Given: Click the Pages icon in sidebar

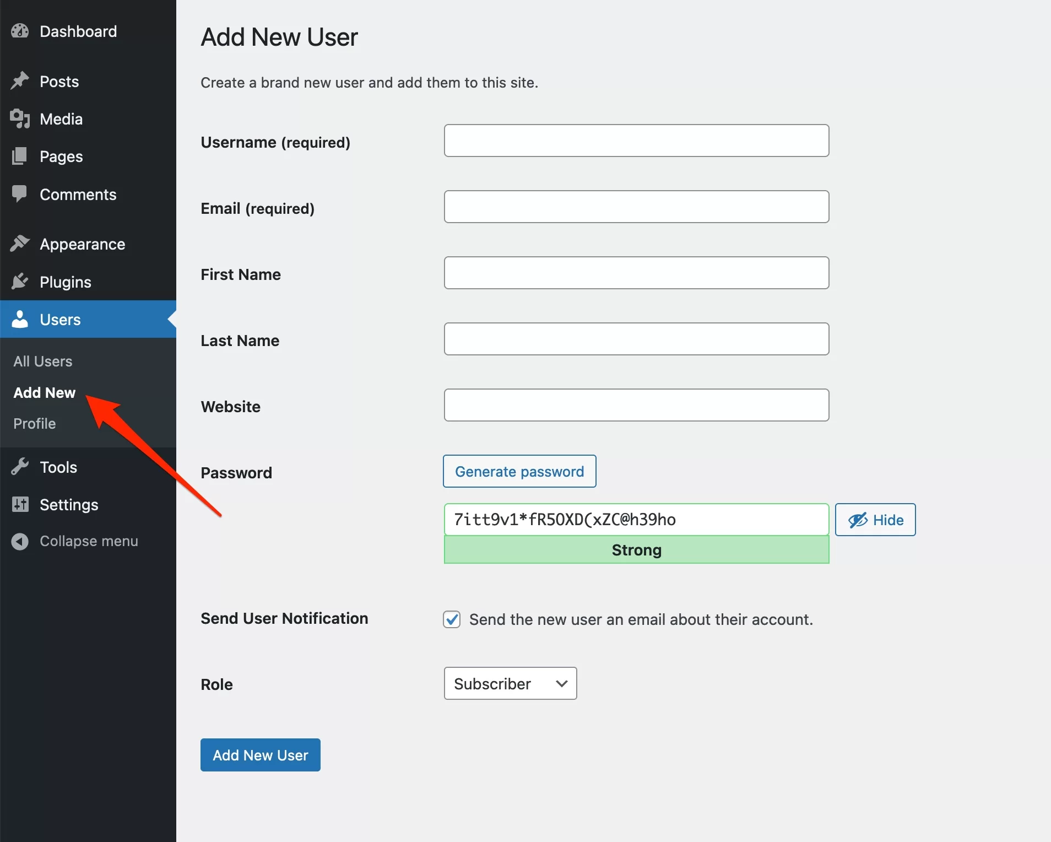Looking at the screenshot, I should click(x=20, y=156).
